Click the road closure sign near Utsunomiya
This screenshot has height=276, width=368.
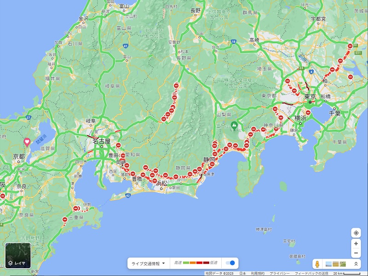[350, 46]
